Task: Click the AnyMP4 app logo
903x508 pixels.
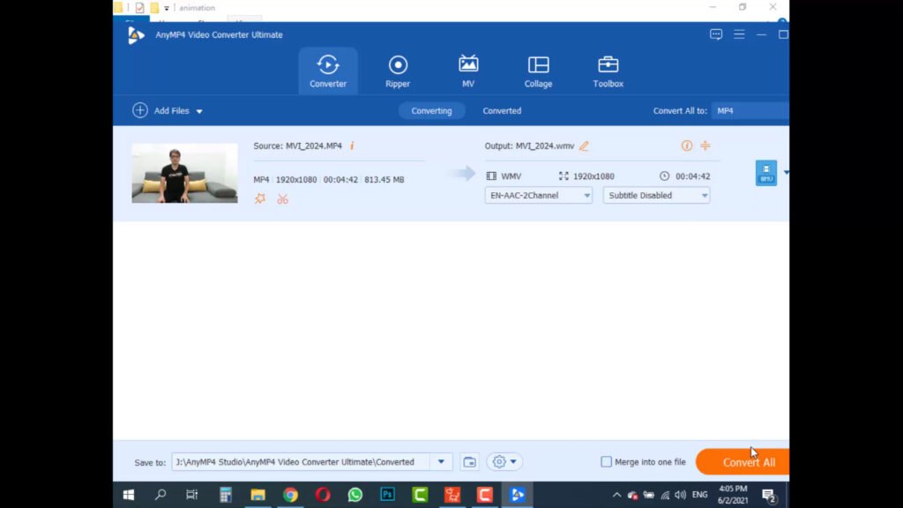Action: click(135, 35)
